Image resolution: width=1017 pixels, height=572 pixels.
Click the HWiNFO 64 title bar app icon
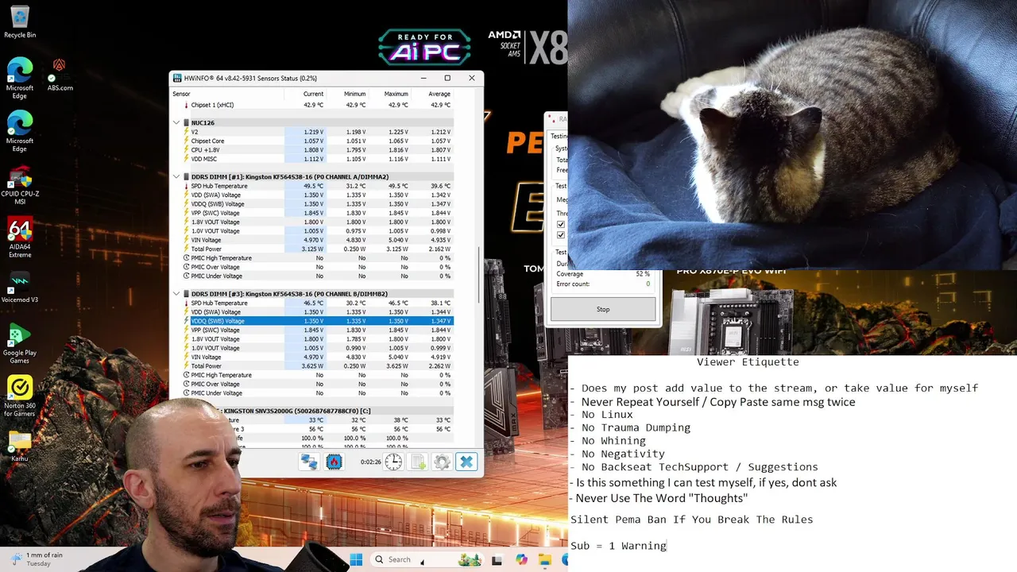(x=177, y=78)
